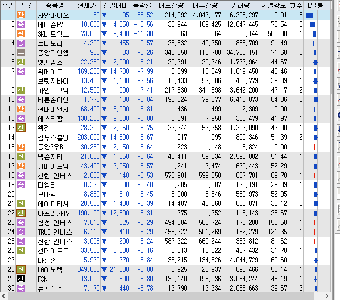Select the 바른손 stock row name

47,260
